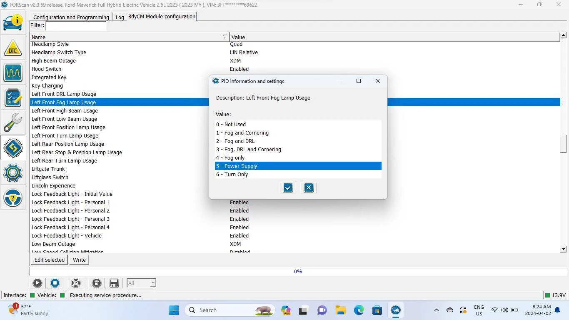The image size is (569, 320).
Task: Open Microsoft Edge from the taskbar
Action: coord(359,310)
